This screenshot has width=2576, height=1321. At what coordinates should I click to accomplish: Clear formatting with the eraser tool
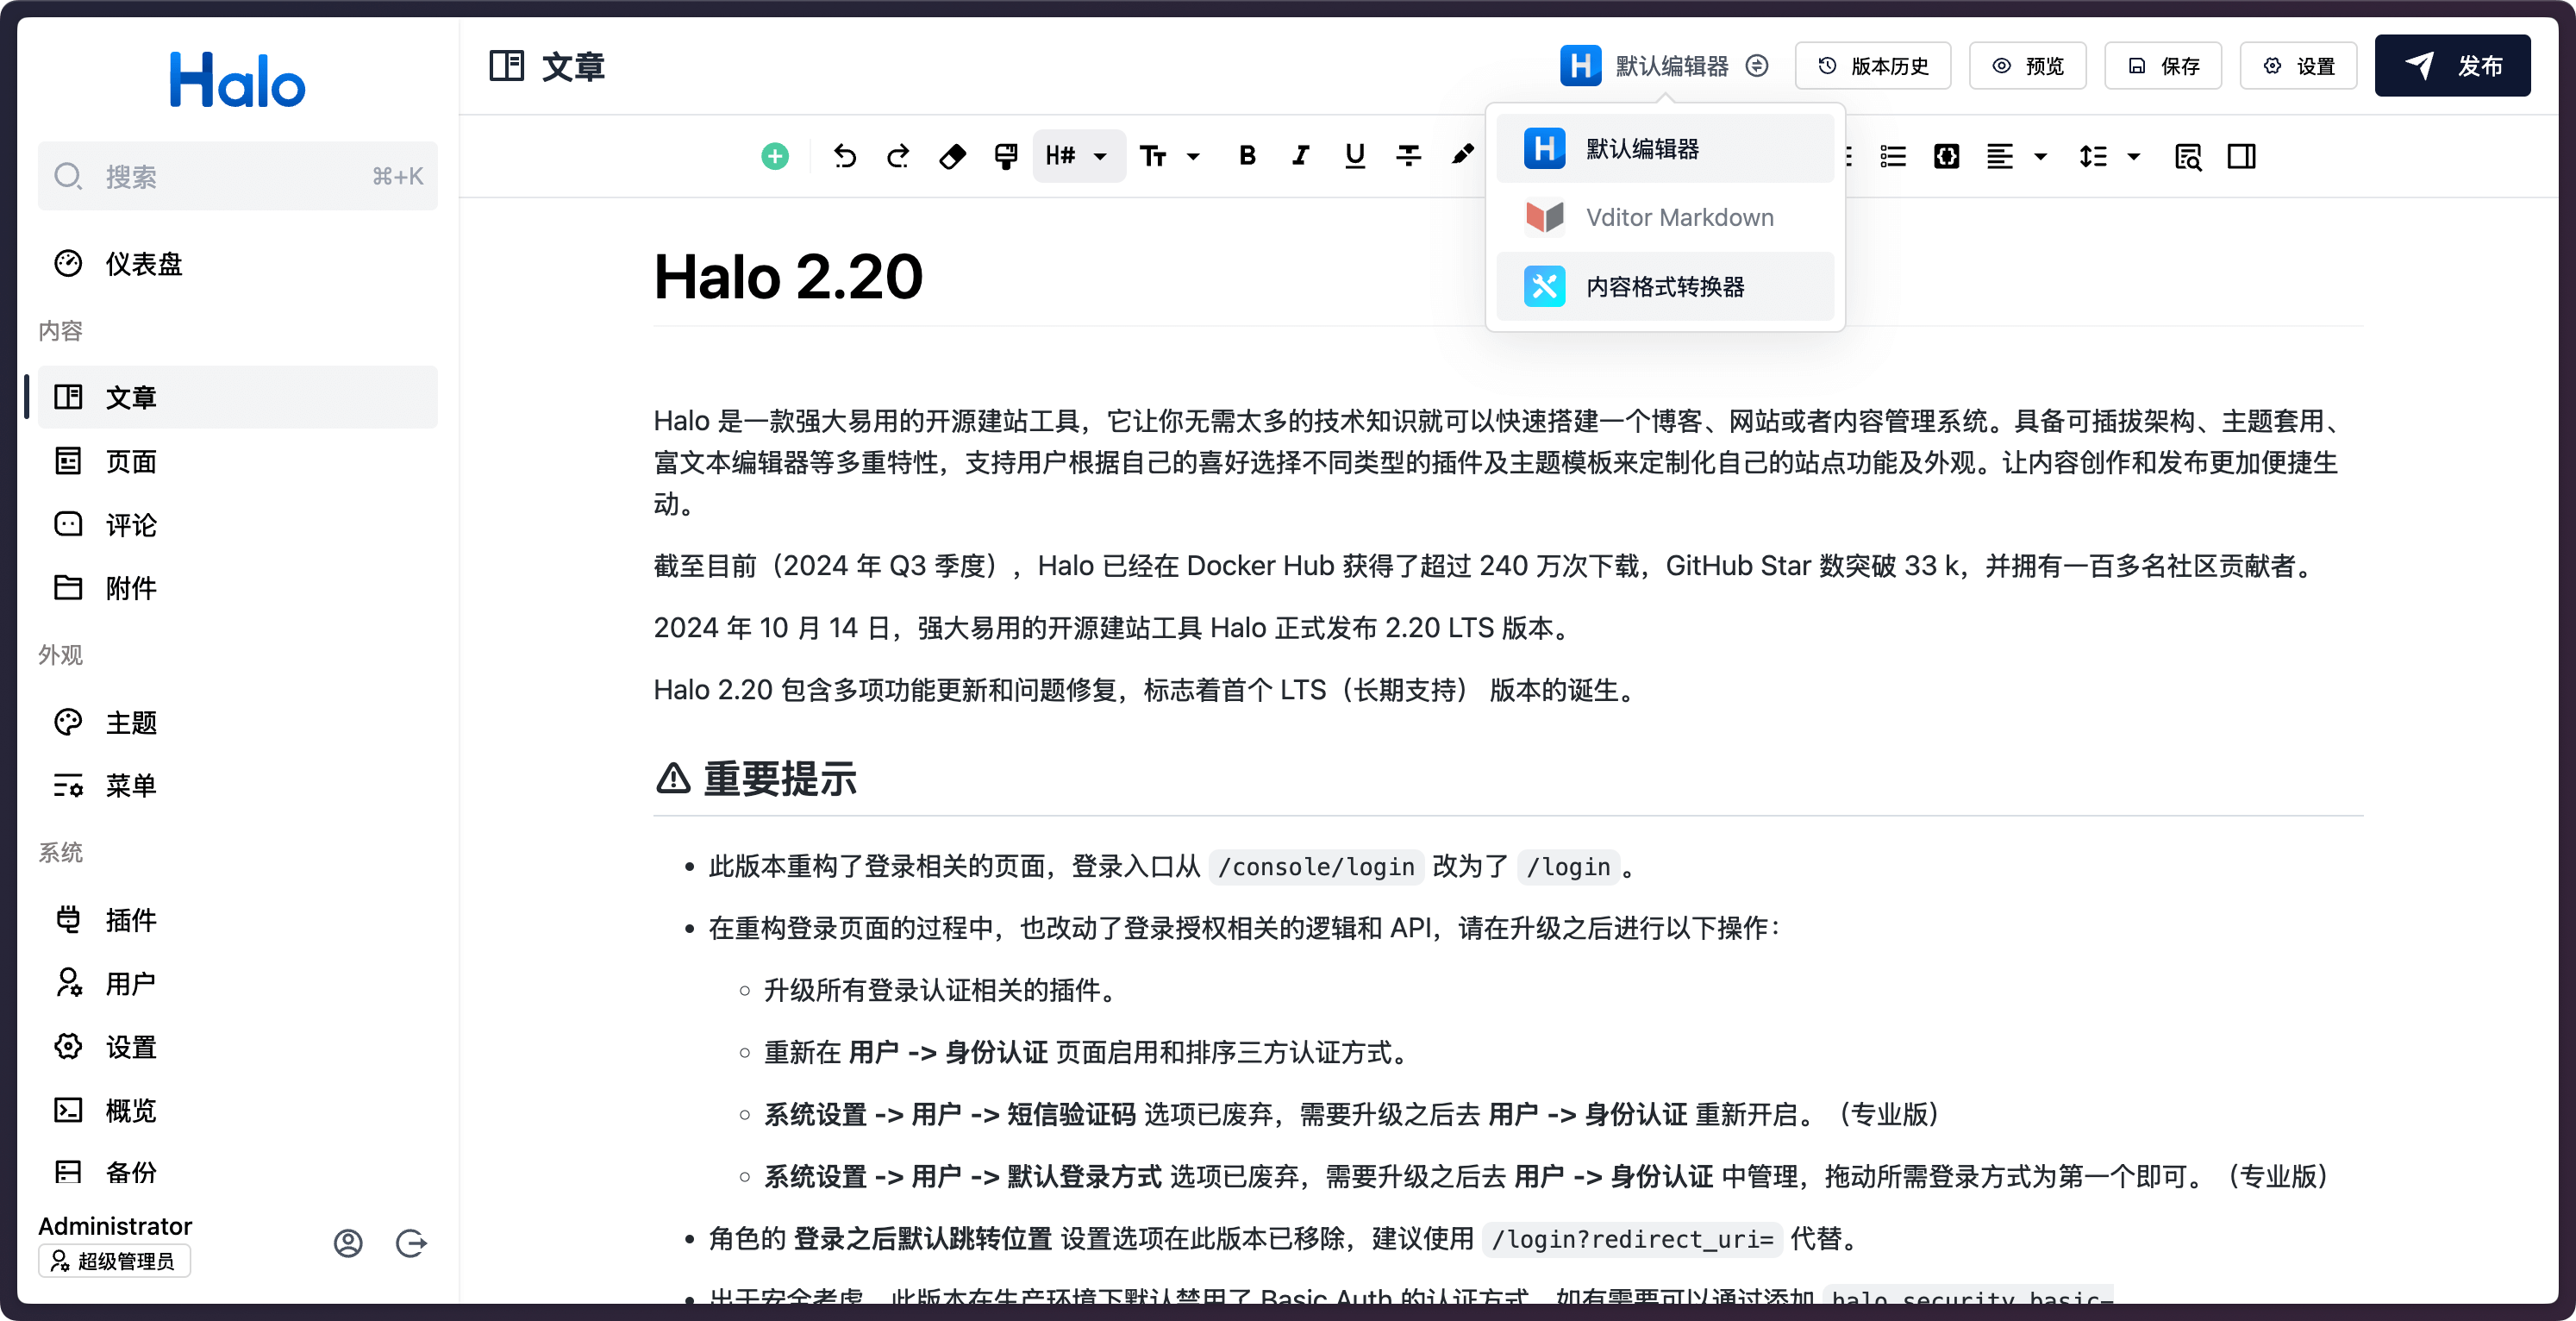point(952,156)
